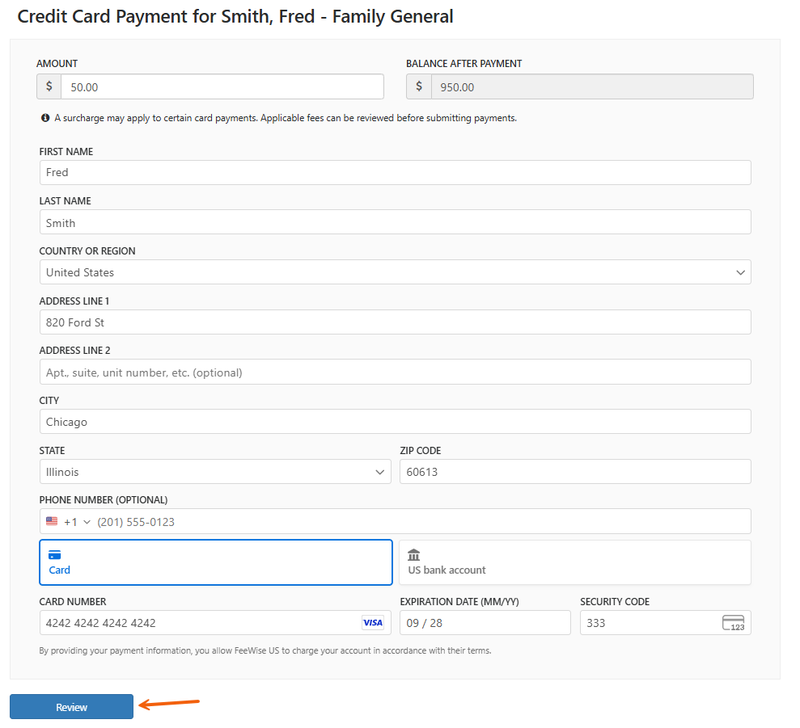Click the dollar sign beside Amount
800x728 pixels.
pos(49,86)
